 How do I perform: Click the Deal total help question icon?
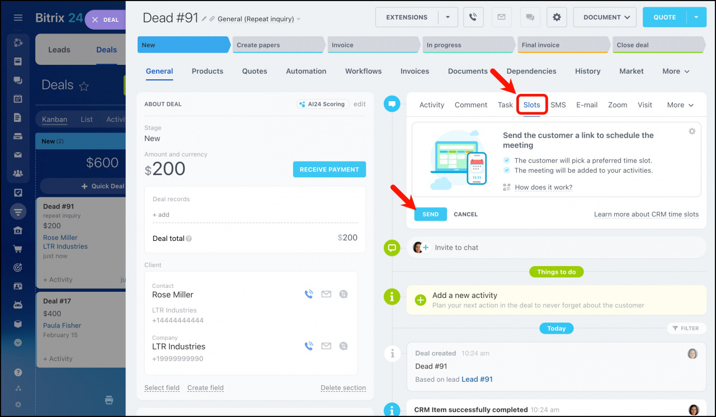tap(189, 239)
